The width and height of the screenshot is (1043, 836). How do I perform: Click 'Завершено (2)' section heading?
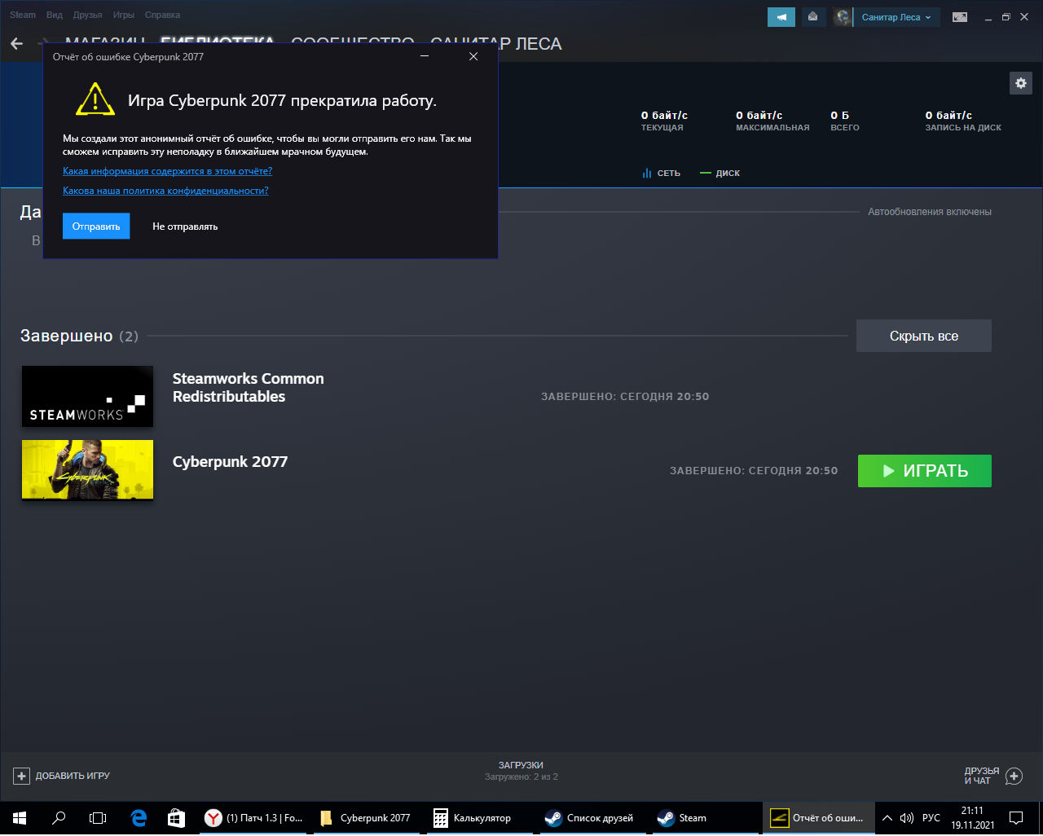pos(79,336)
